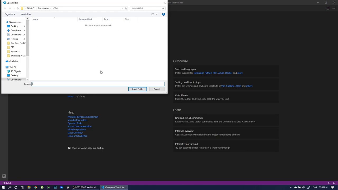Viewport: 338px width, 190px height.
Task: Open the clapperboard video app on taskbar
Action: click(x=68, y=187)
